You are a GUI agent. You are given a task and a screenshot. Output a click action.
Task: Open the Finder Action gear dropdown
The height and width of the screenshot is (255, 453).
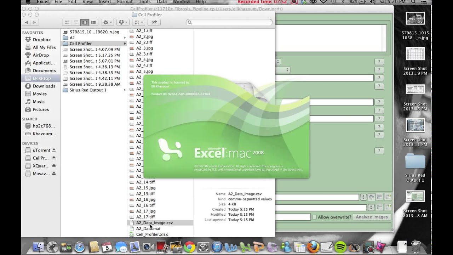(107, 22)
